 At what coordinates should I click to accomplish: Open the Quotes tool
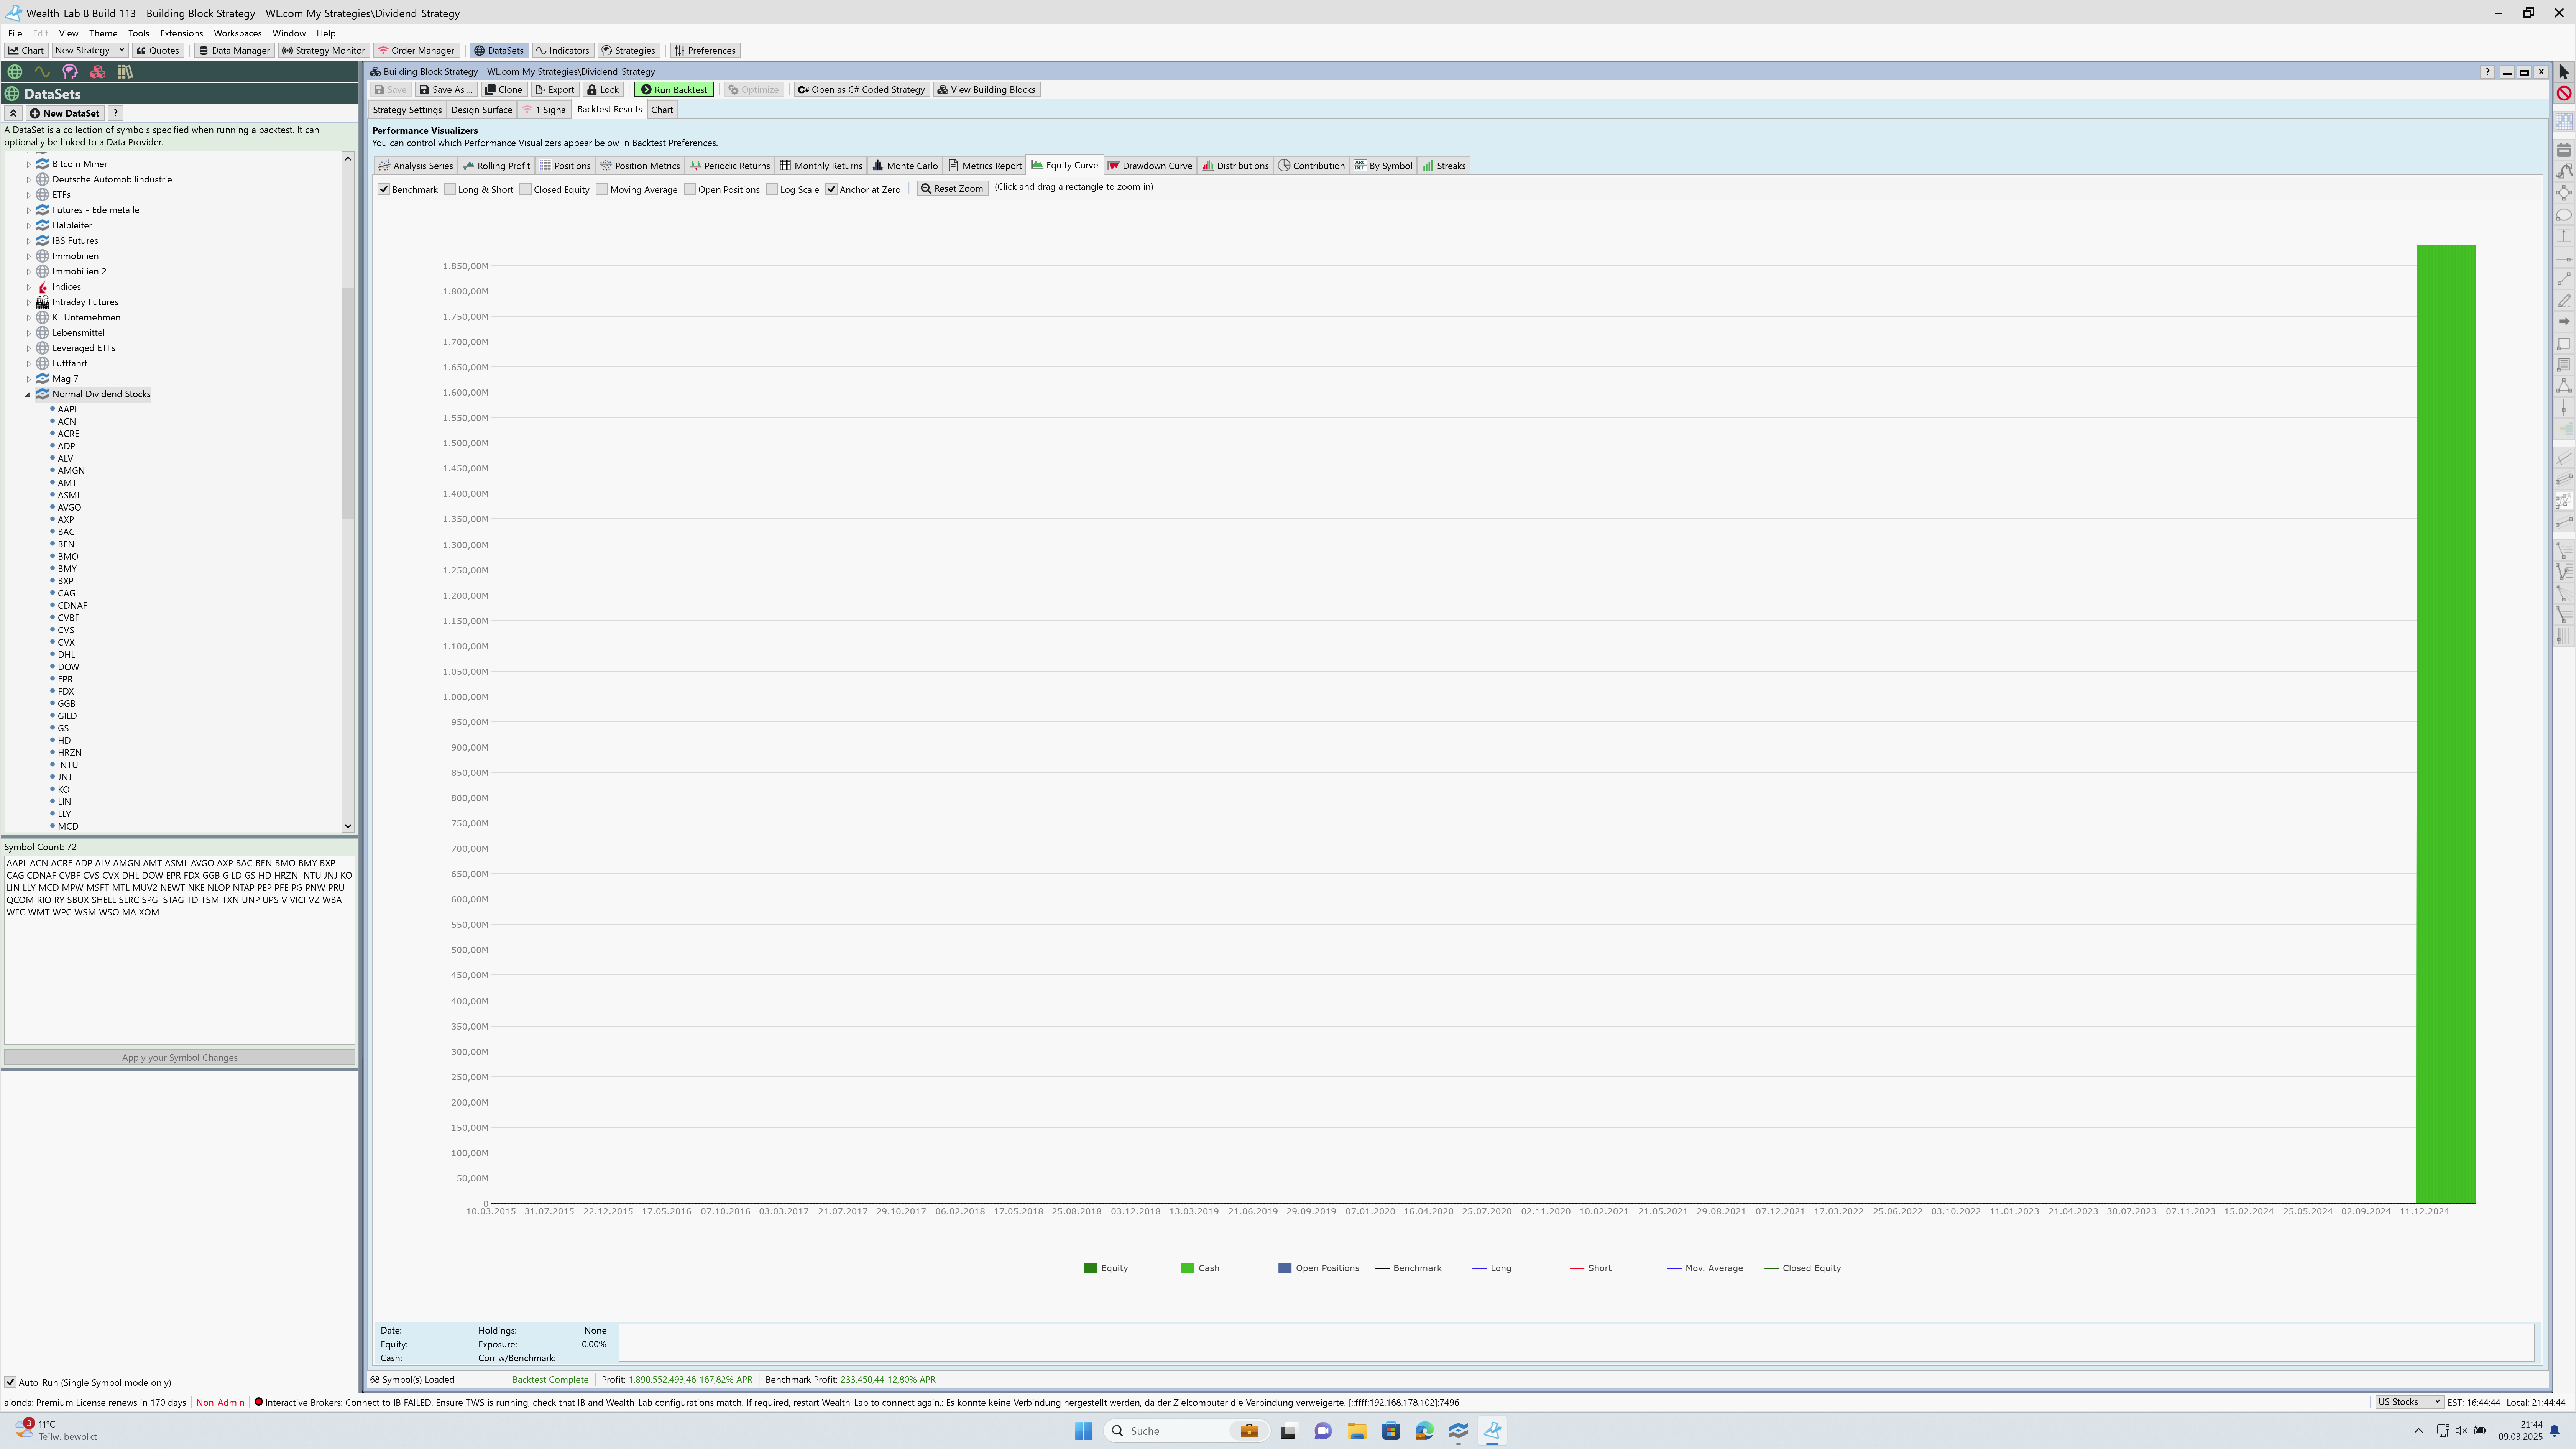click(x=158, y=50)
